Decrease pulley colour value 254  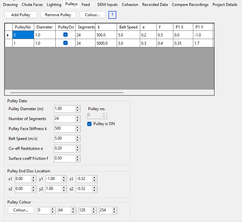[114, 212]
